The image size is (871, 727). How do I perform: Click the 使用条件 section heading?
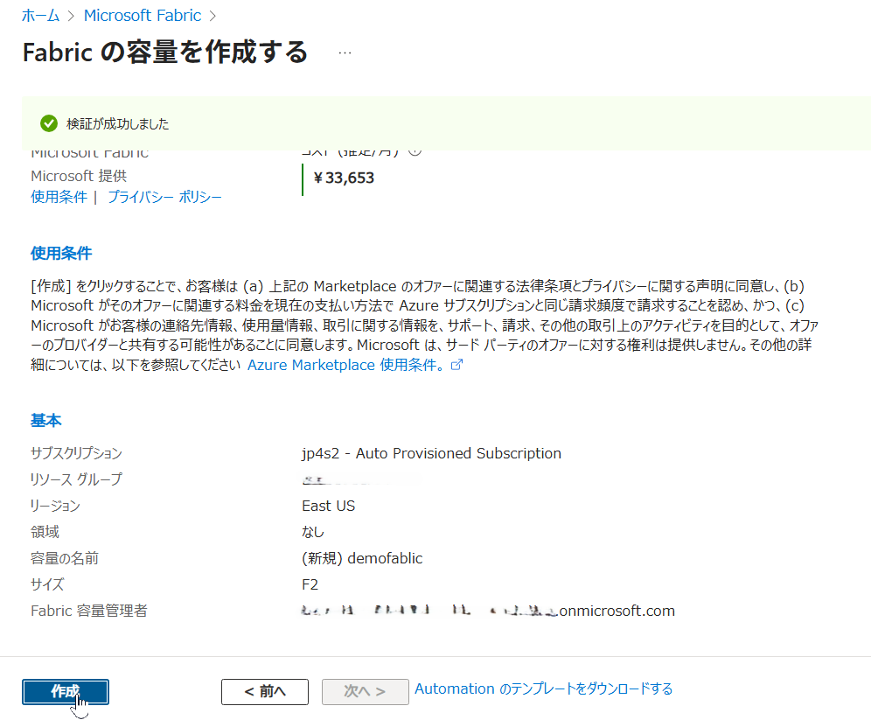(61, 254)
